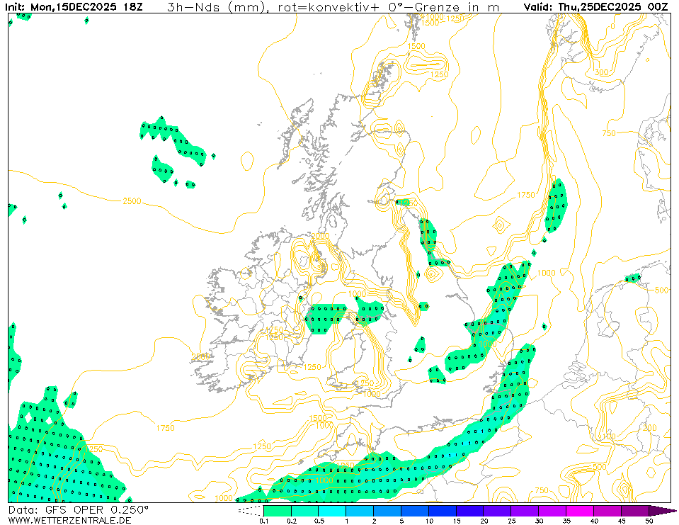
Task: Click the 2500 contour label over the Atlantic
Action: coord(132,201)
